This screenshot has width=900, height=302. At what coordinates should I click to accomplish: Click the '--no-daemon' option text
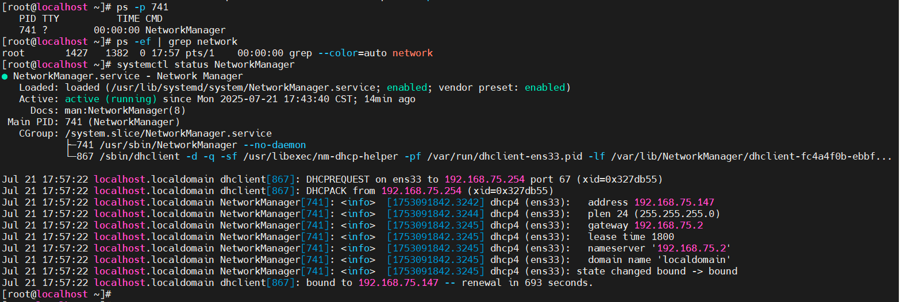tap(275, 145)
